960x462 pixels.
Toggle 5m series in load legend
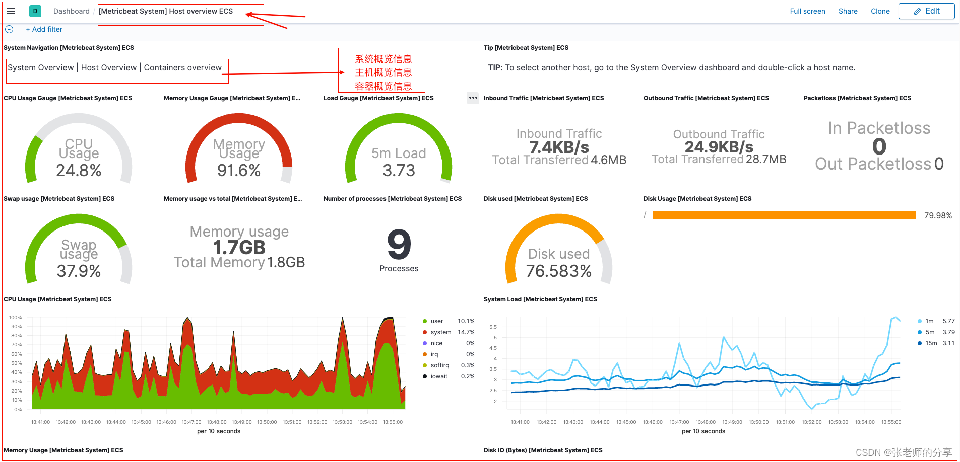click(x=929, y=332)
